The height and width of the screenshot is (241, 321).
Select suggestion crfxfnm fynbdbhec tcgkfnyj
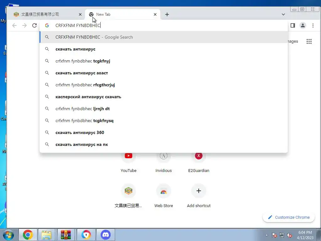(x=164, y=61)
